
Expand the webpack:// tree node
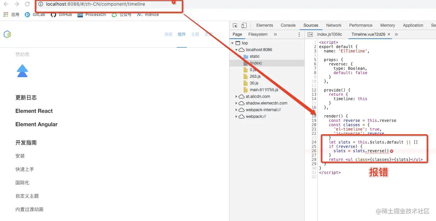[x=237, y=117]
